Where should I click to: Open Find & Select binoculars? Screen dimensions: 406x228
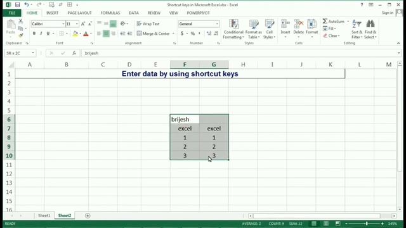(370, 29)
